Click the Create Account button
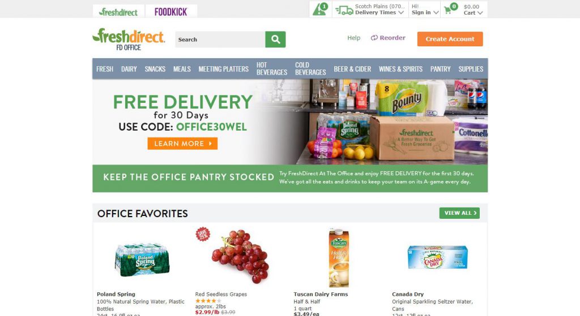580x316 pixels. tap(450, 39)
